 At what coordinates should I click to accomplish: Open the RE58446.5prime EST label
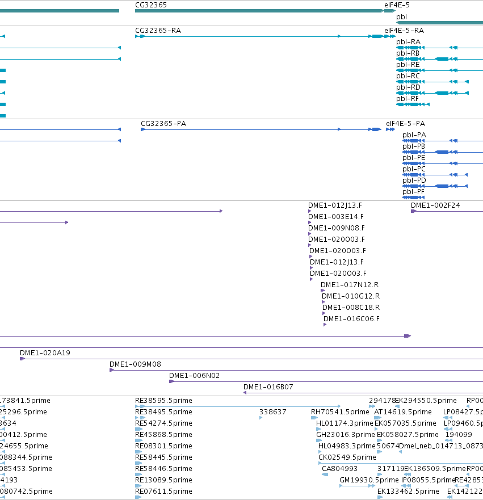[163, 469]
